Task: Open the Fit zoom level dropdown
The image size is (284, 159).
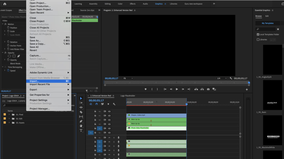Action: coord(128,78)
